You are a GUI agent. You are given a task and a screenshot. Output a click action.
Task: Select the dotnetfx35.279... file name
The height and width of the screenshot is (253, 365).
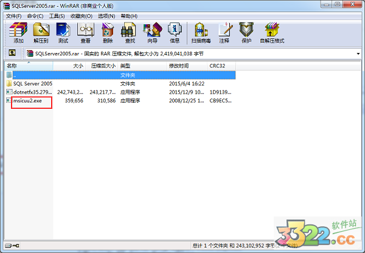[33, 92]
